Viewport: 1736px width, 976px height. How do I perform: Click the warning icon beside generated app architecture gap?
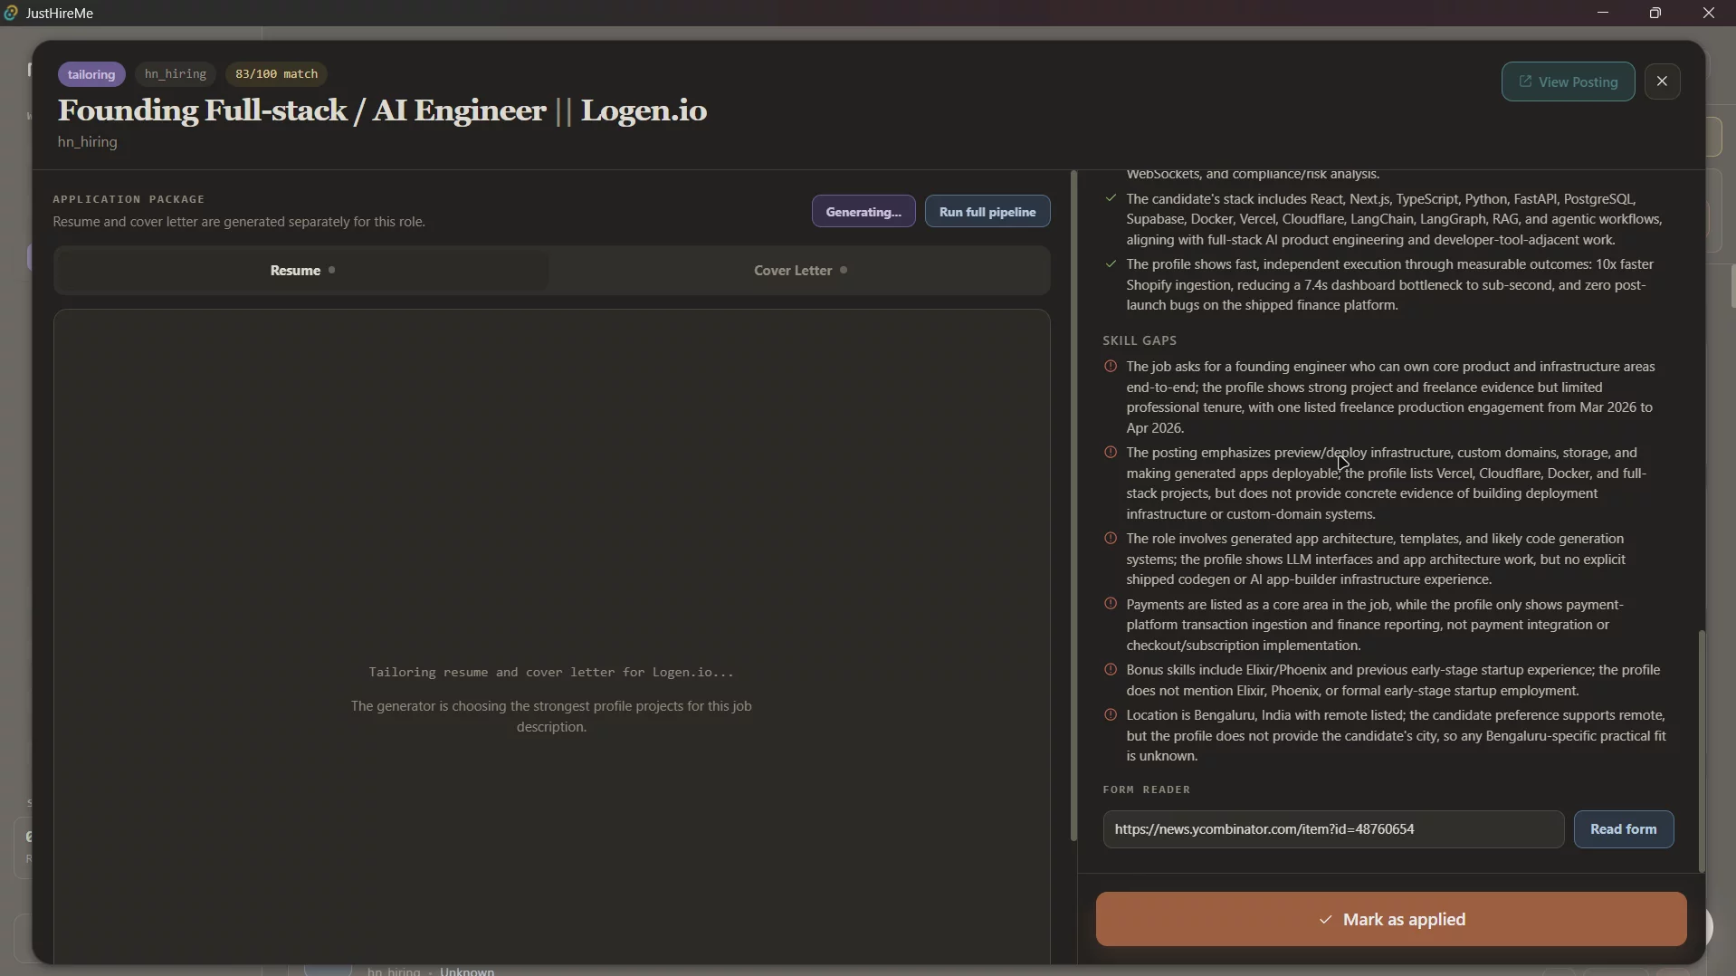pos(1111,539)
